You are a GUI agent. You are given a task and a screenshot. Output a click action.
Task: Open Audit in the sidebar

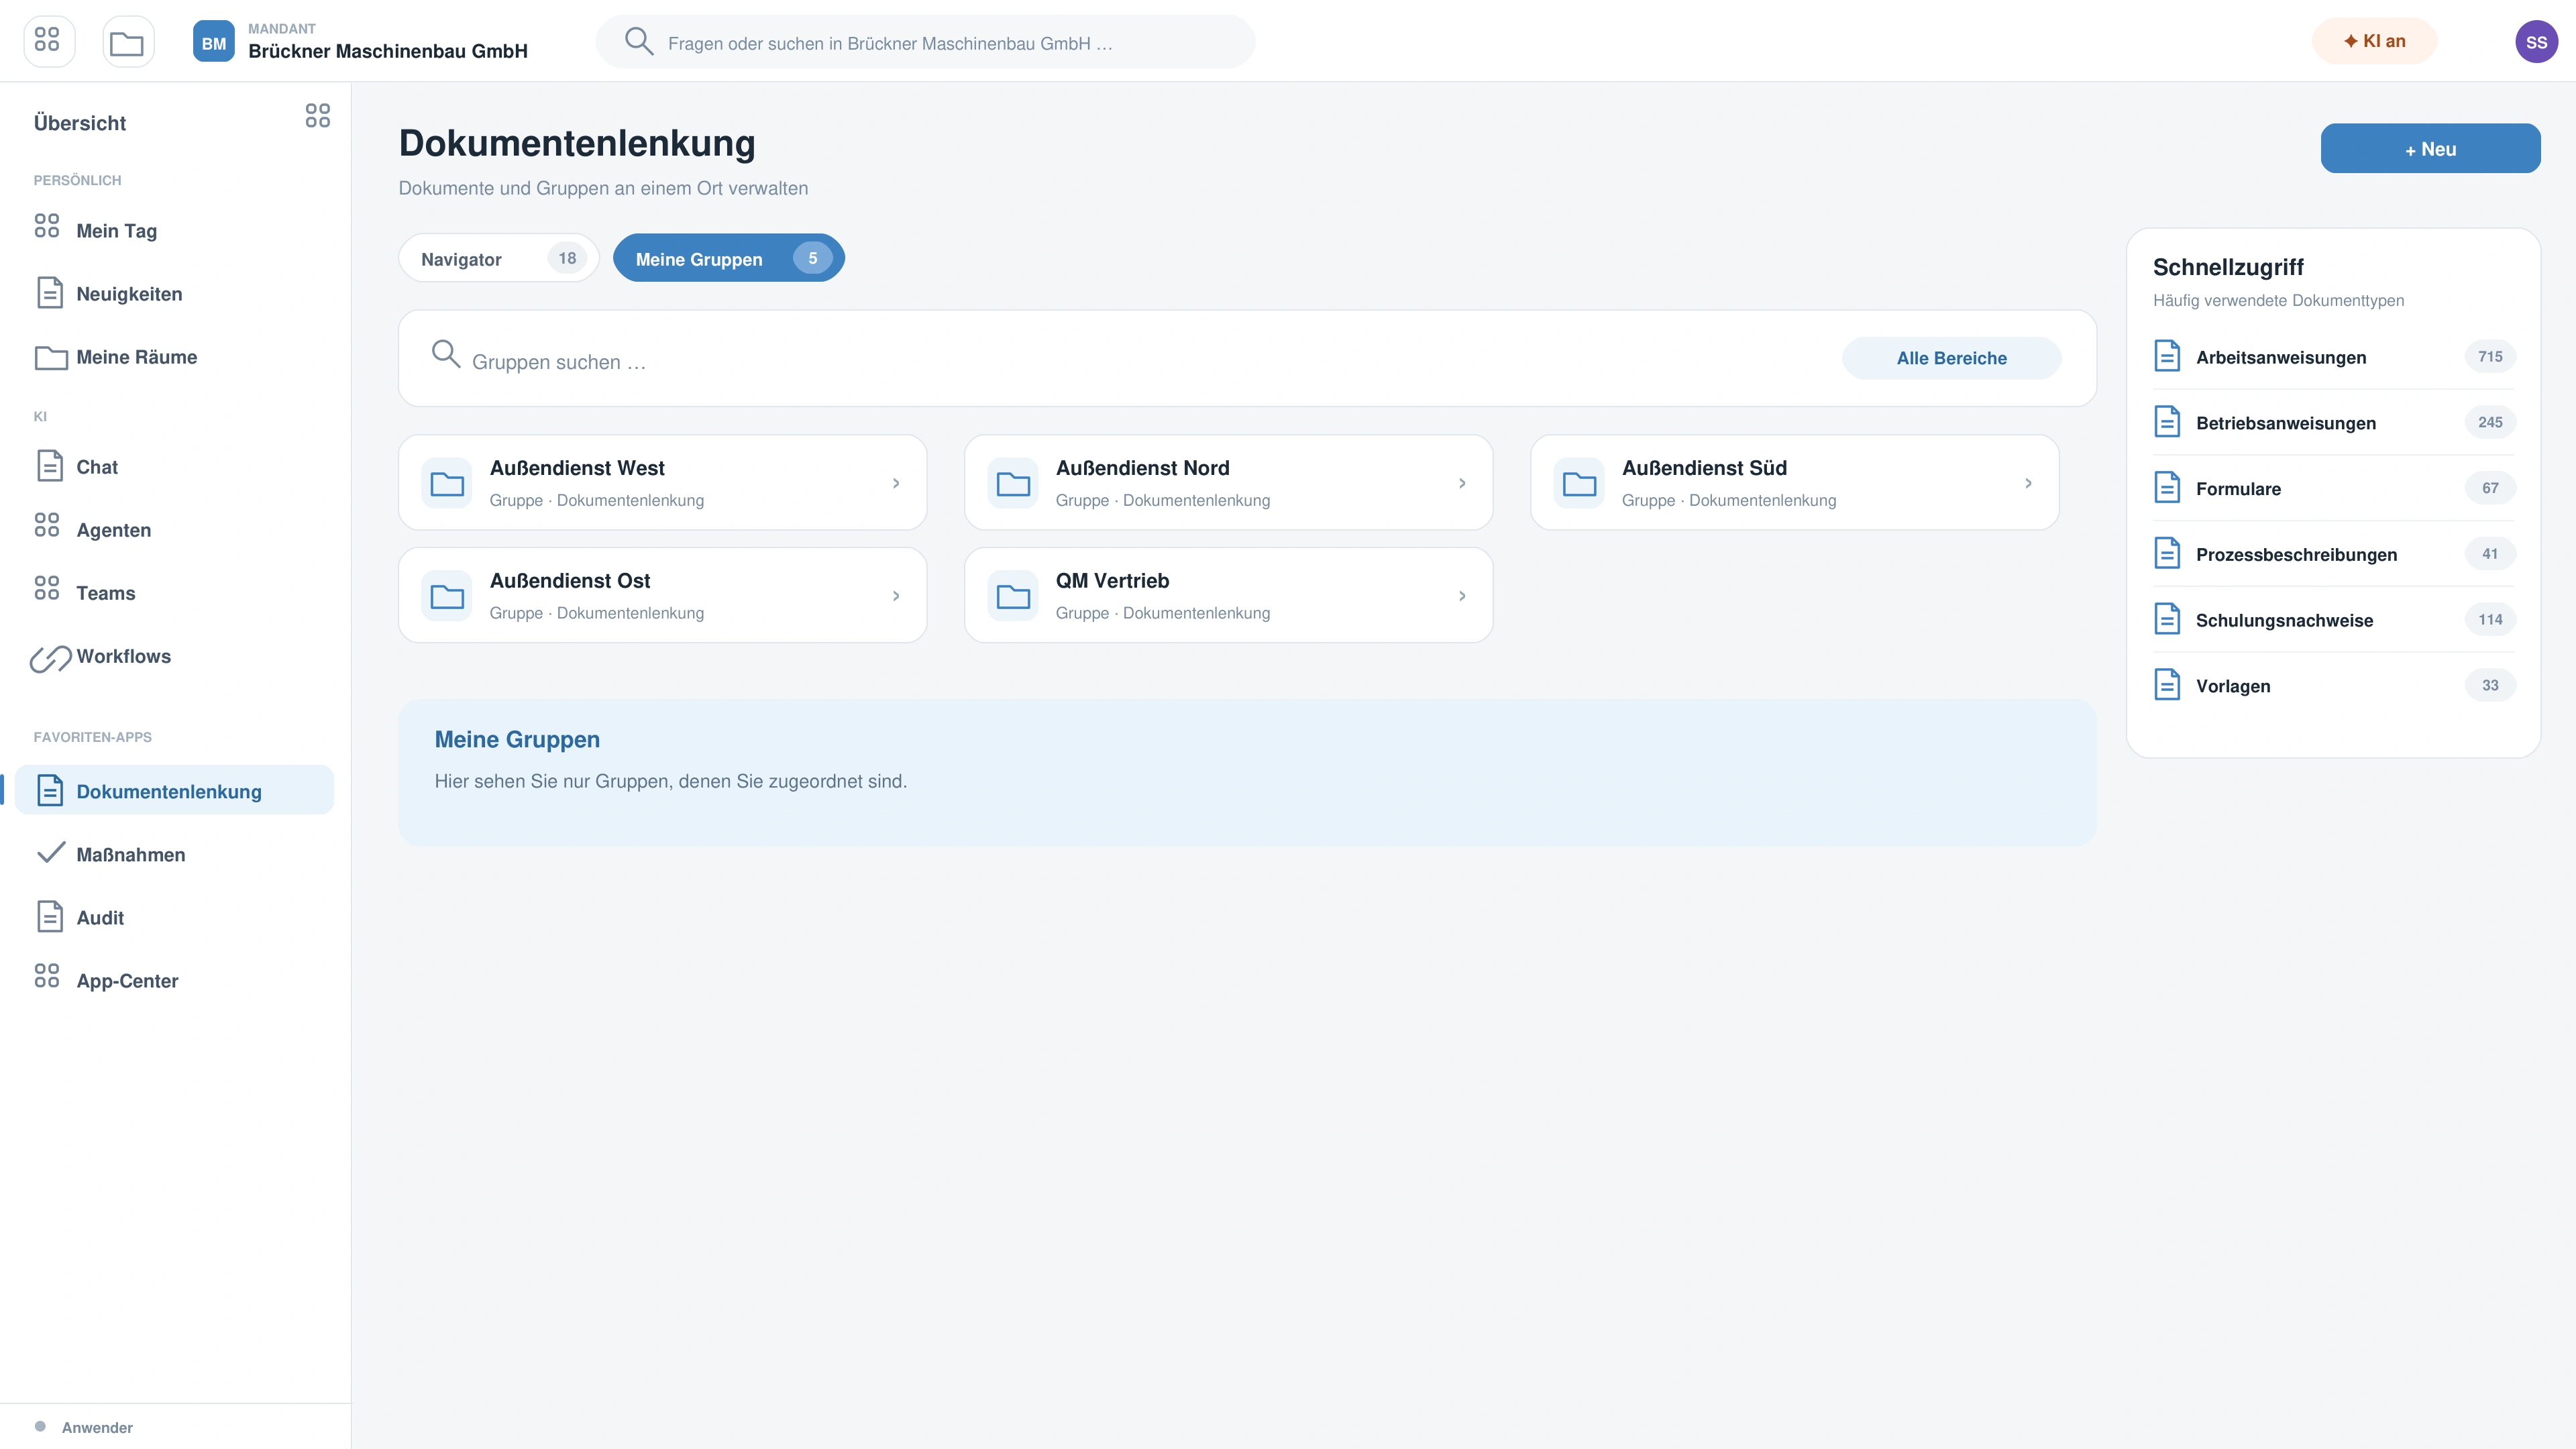click(174, 917)
